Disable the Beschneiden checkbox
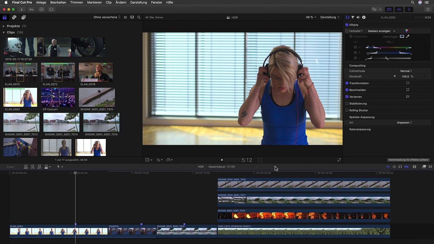Image resolution: width=434 pixels, height=244 pixels. pyautogui.click(x=347, y=90)
